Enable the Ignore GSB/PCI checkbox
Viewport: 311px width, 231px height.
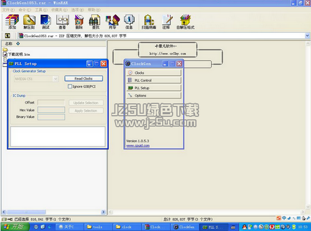70,86
